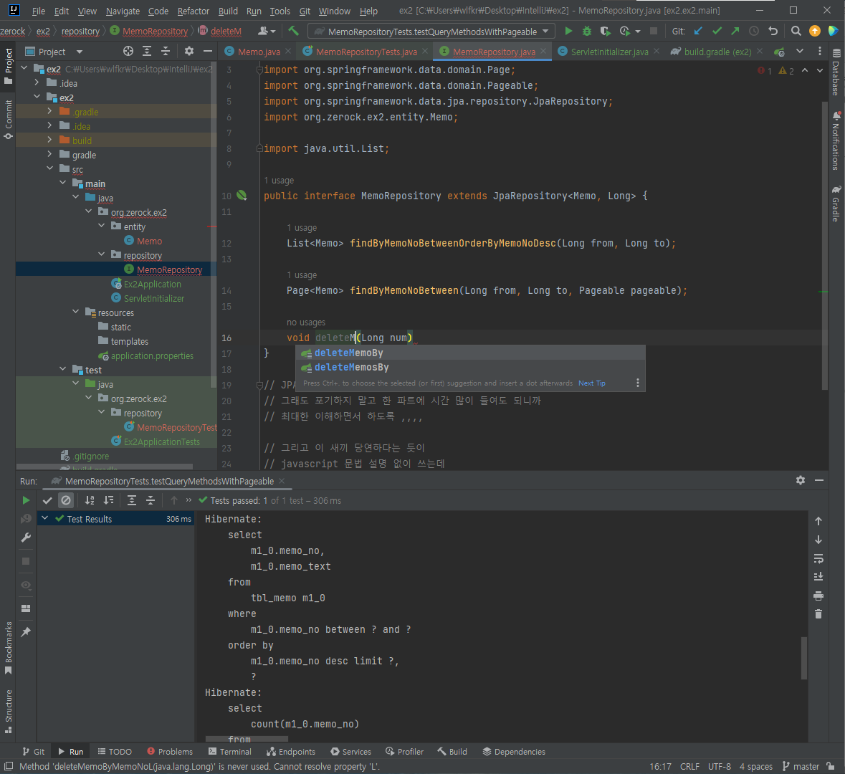The height and width of the screenshot is (774, 845).
Task: Expand all test results in Run toolbar
Action: 131,500
